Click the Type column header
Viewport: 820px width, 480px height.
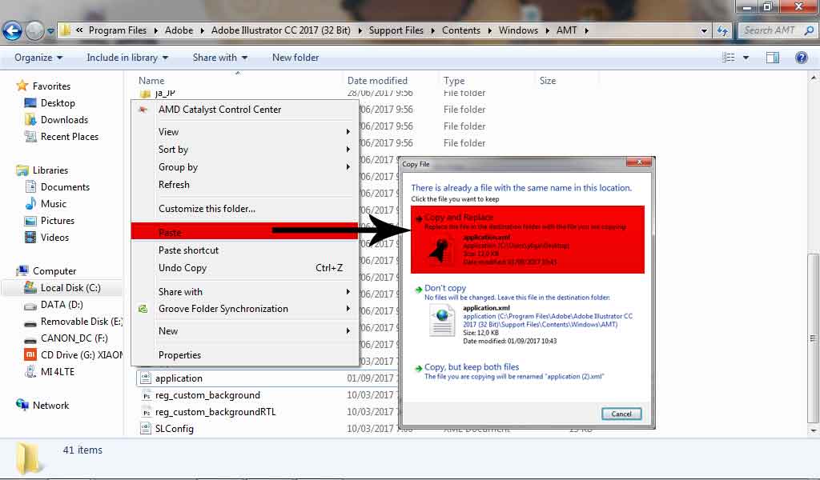pos(454,81)
